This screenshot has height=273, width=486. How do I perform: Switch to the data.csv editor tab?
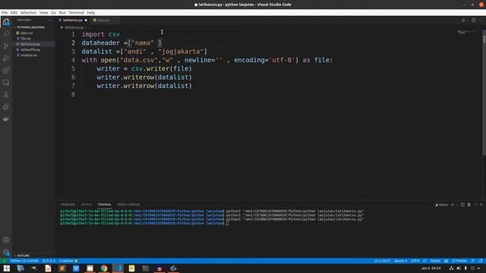(x=104, y=20)
